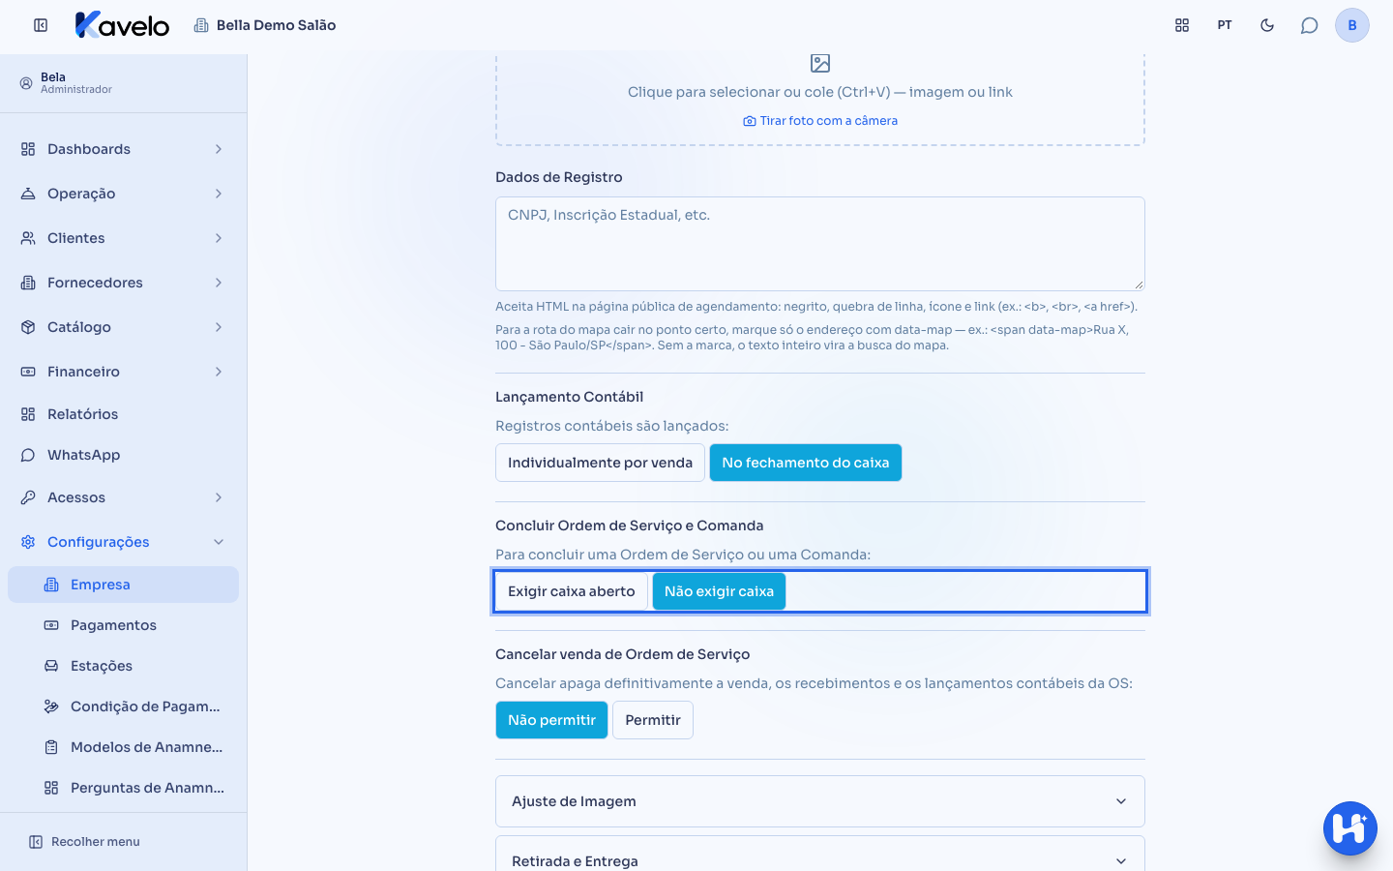Collapse the Configurações menu chevron
This screenshot has height=871, width=1393.
(x=219, y=542)
